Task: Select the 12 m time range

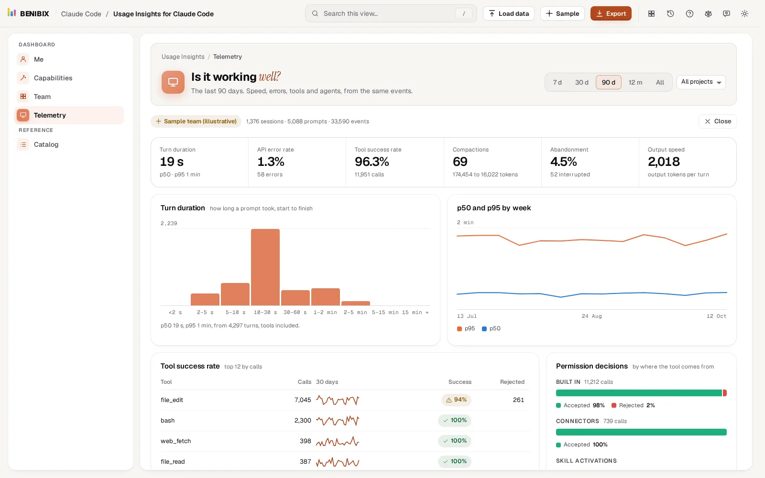Action: coord(635,82)
